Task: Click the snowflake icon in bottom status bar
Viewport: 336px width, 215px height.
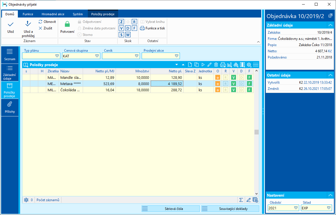Action: pyautogui.click(x=26, y=200)
